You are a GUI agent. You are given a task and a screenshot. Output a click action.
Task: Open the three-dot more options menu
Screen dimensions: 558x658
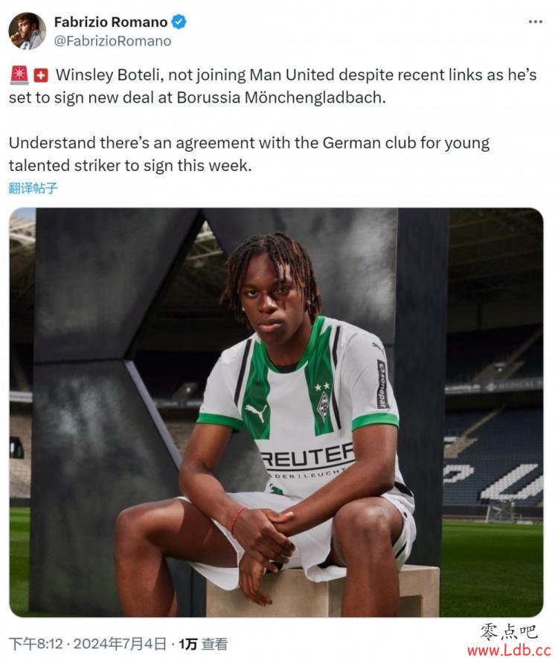536,22
